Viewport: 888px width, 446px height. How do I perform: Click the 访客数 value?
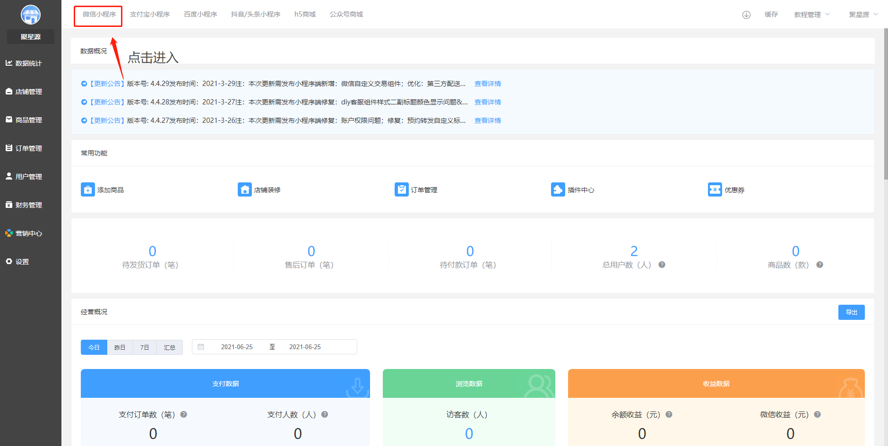[469, 434]
